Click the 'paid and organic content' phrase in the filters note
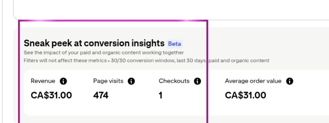This screenshot has width=329, height=123. (239, 61)
